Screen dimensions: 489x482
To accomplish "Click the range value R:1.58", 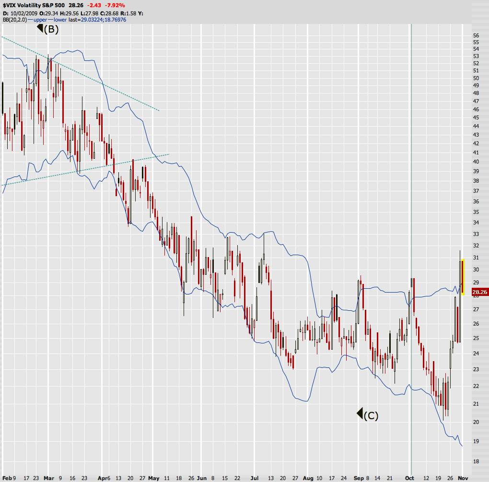I will tap(128, 13).
